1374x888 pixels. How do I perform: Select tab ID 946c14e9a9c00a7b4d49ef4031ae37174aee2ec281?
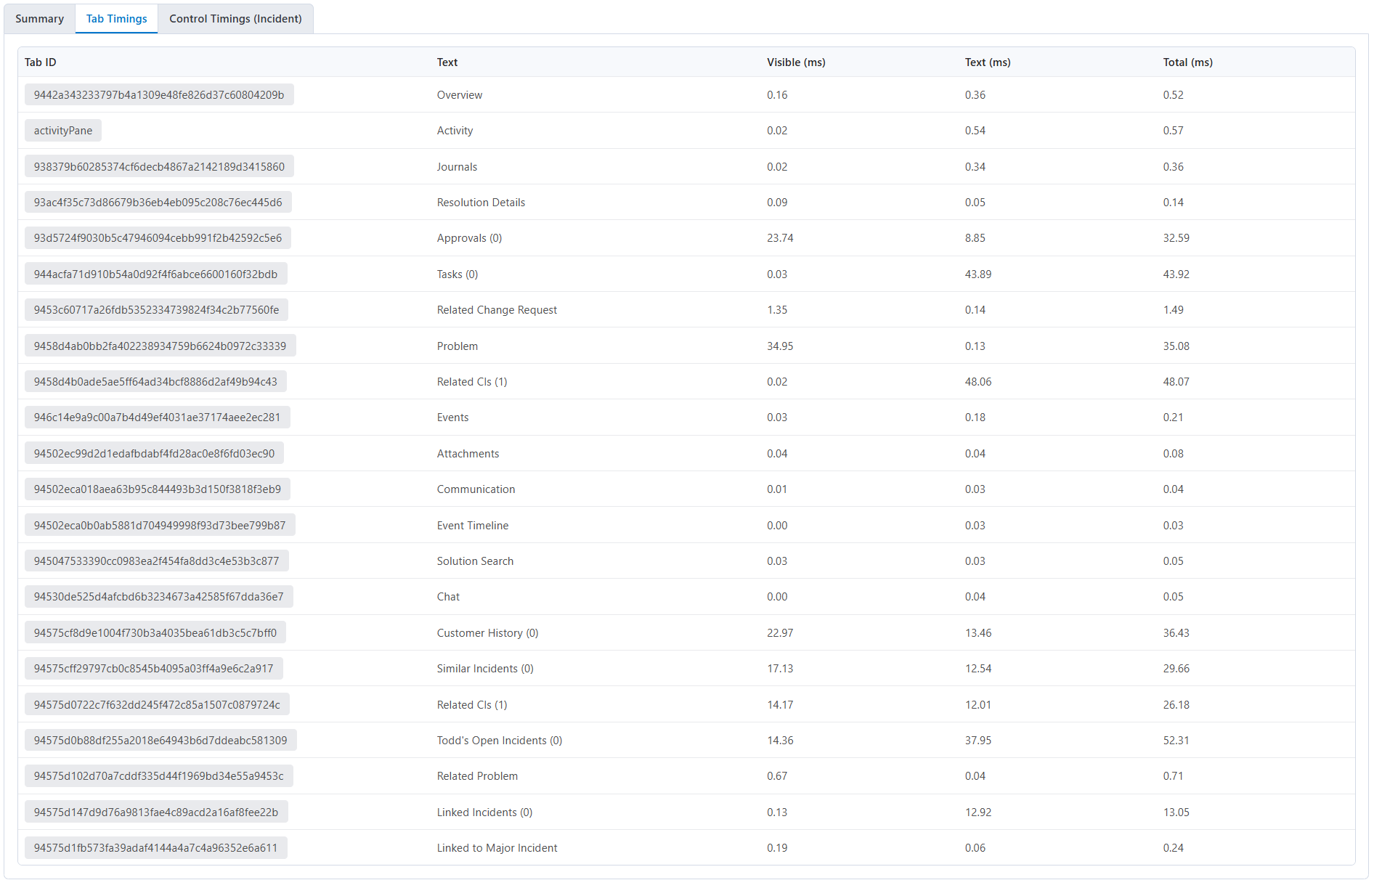pos(157,417)
